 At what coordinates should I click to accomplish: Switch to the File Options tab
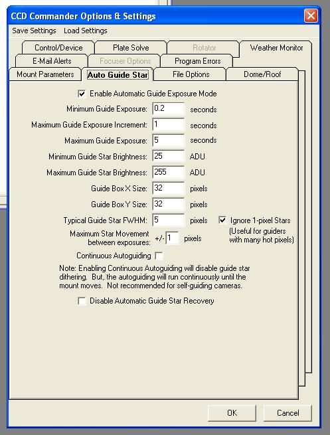191,74
